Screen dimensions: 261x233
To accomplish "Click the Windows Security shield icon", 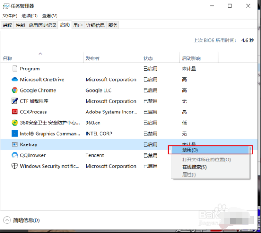I will pyautogui.click(x=15, y=166).
